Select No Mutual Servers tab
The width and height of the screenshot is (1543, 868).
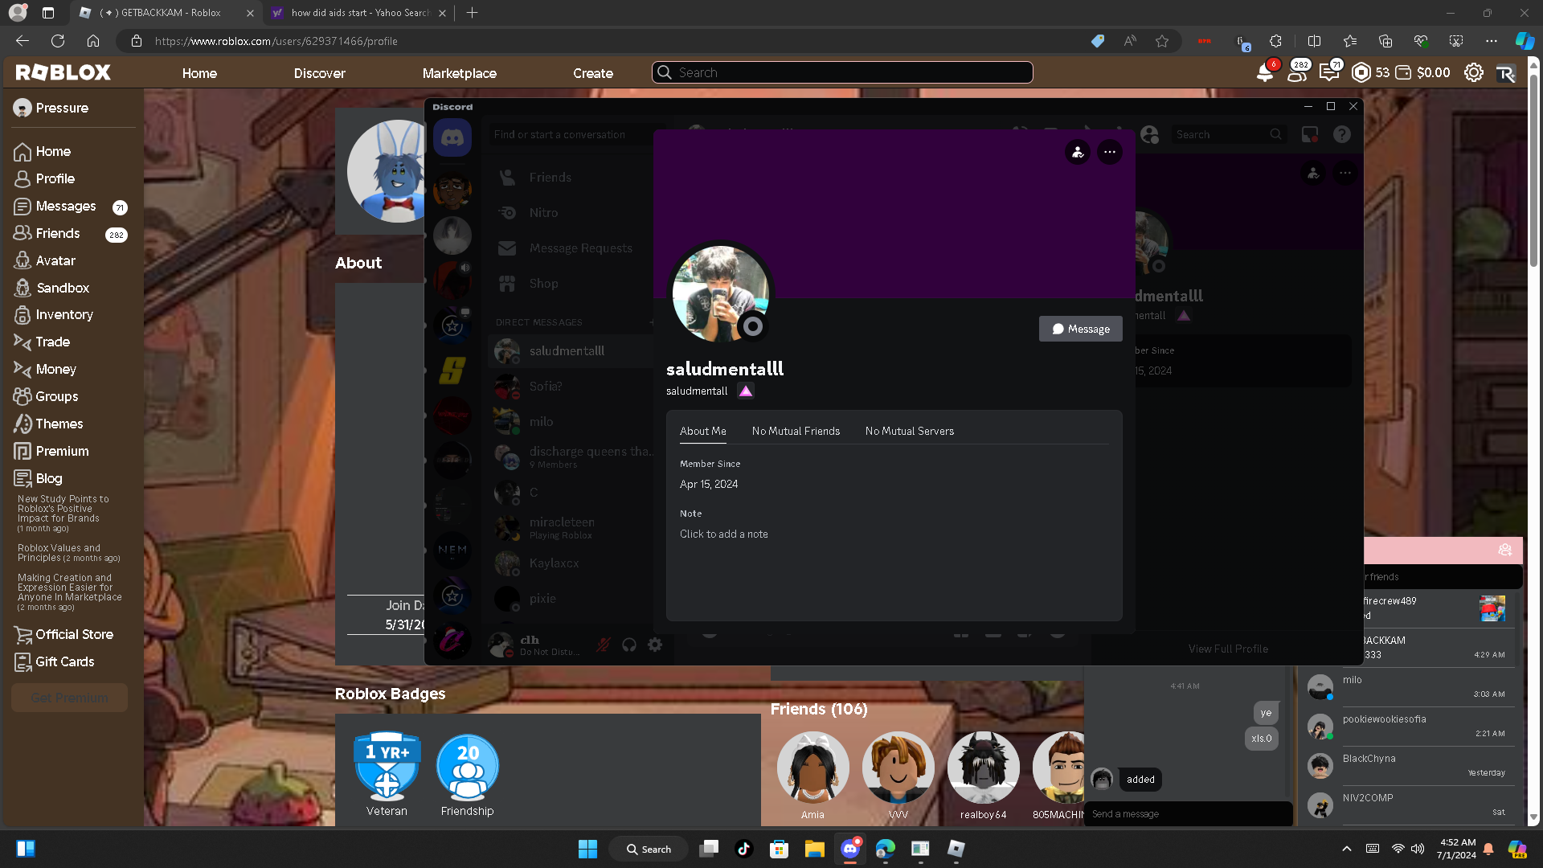[910, 432]
